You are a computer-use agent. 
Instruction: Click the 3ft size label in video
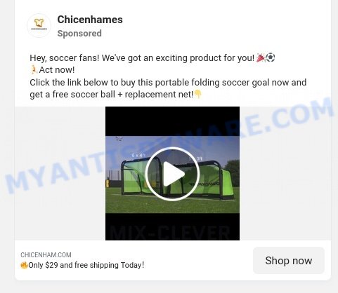tap(199, 159)
